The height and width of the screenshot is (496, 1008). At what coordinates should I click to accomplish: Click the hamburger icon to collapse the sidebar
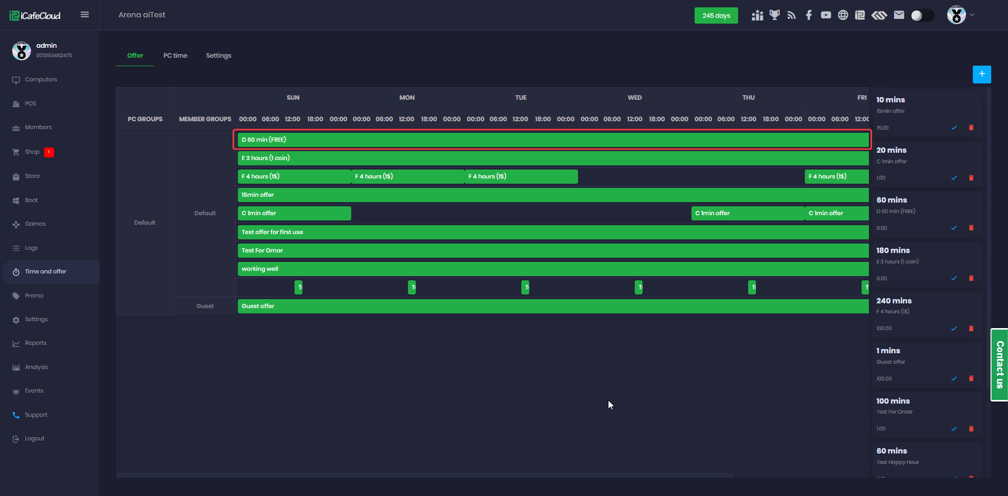click(85, 15)
